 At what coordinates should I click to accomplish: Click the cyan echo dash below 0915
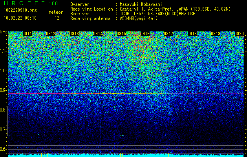click(122, 135)
